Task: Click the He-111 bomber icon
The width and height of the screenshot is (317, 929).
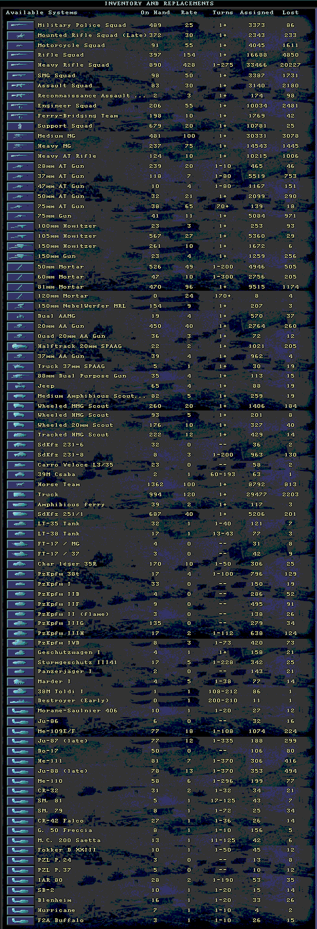Action: 20,761
